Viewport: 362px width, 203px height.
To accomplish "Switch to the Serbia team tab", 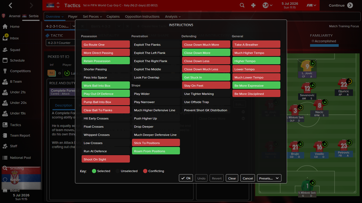I will coord(31,16).
